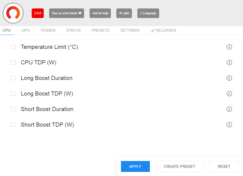Open info for Temperature Limit
Screen dimensions: 243x176
pyautogui.click(x=229, y=47)
